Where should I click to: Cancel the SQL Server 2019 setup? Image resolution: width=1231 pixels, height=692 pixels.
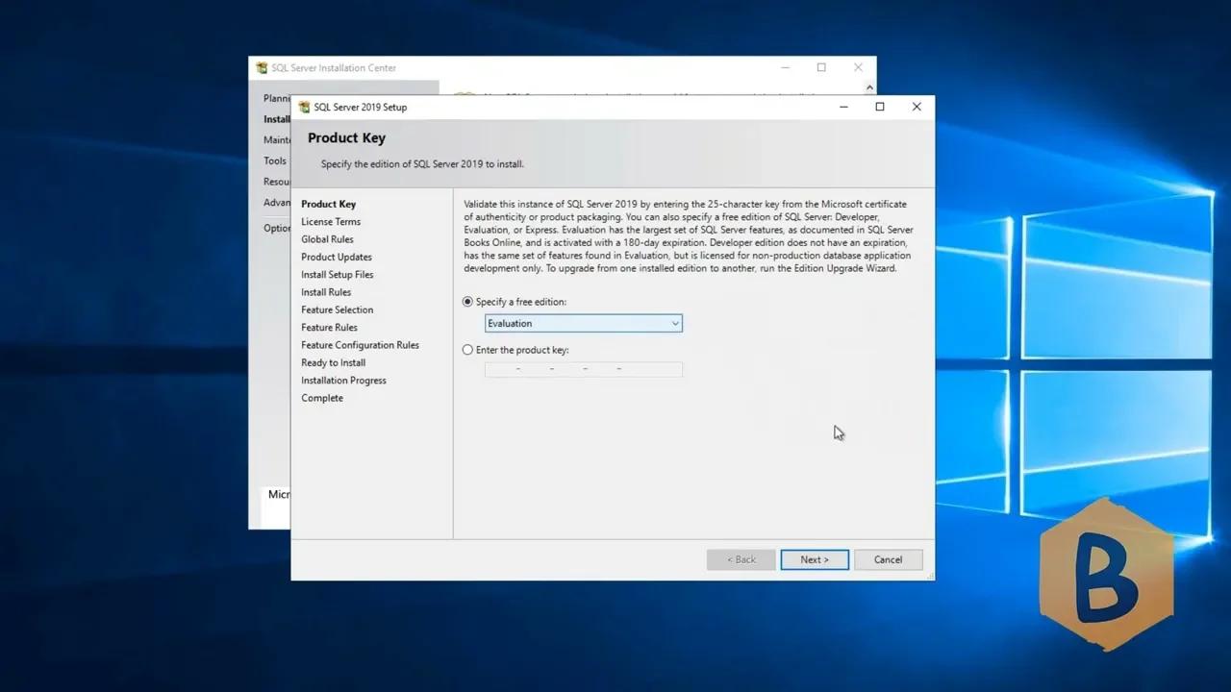pos(887,559)
